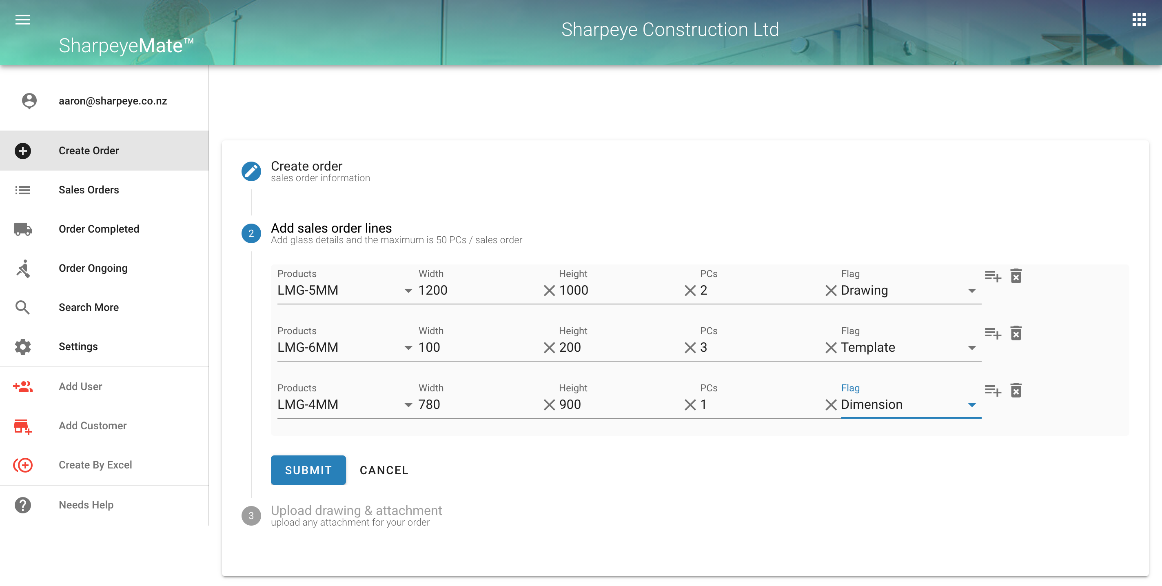Viewport: 1162px width, 586px height.
Task: Open the apps grid icon
Action: click(x=1139, y=20)
